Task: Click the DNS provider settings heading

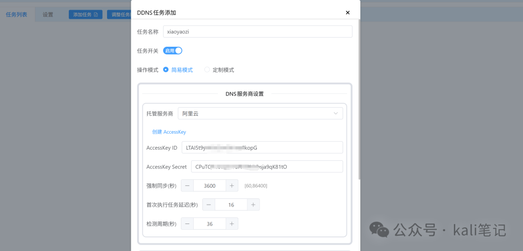Action: point(245,94)
